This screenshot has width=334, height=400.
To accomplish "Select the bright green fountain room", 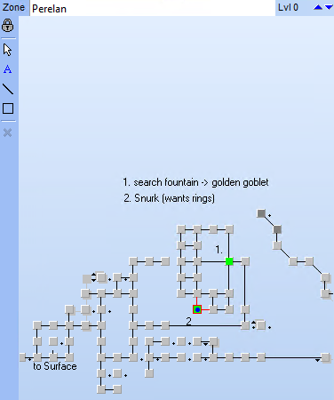I will [x=229, y=261].
